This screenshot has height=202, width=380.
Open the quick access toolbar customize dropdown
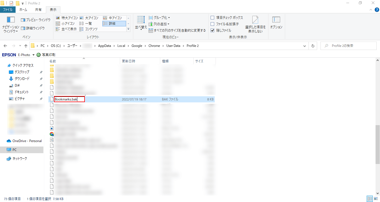coord(23,3)
